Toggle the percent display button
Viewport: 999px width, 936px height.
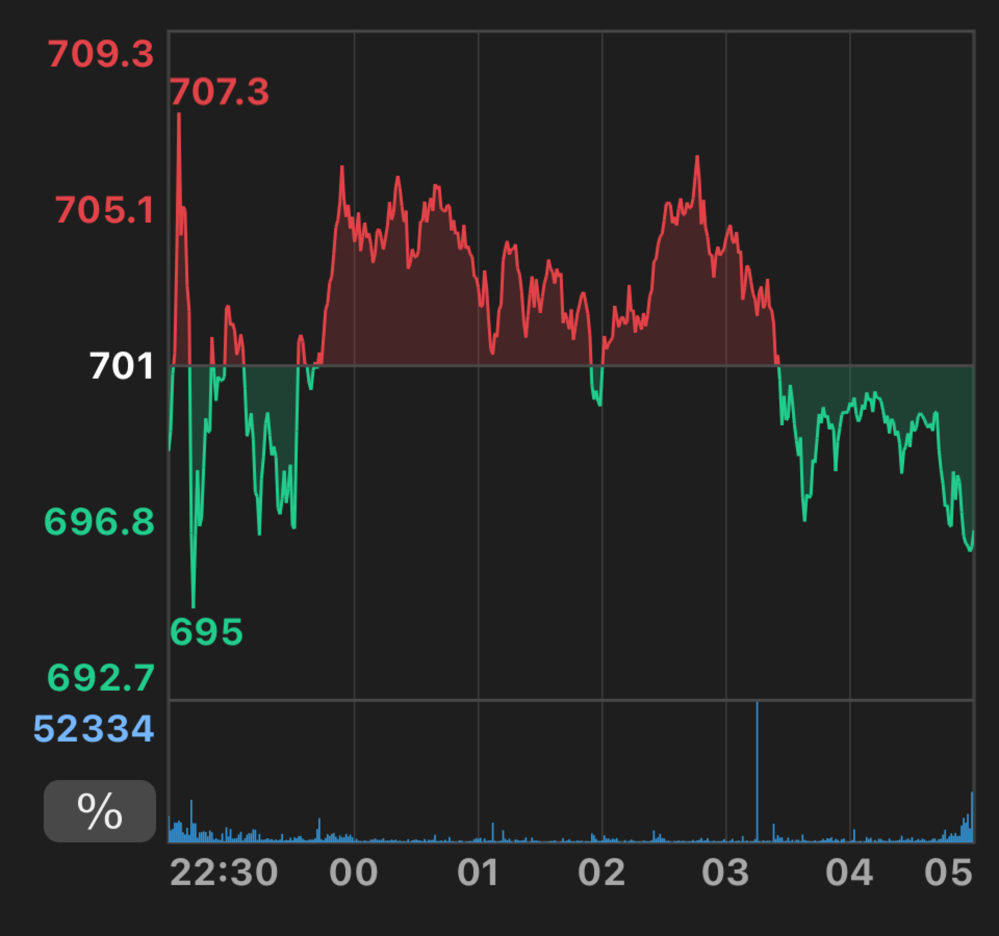point(99,811)
